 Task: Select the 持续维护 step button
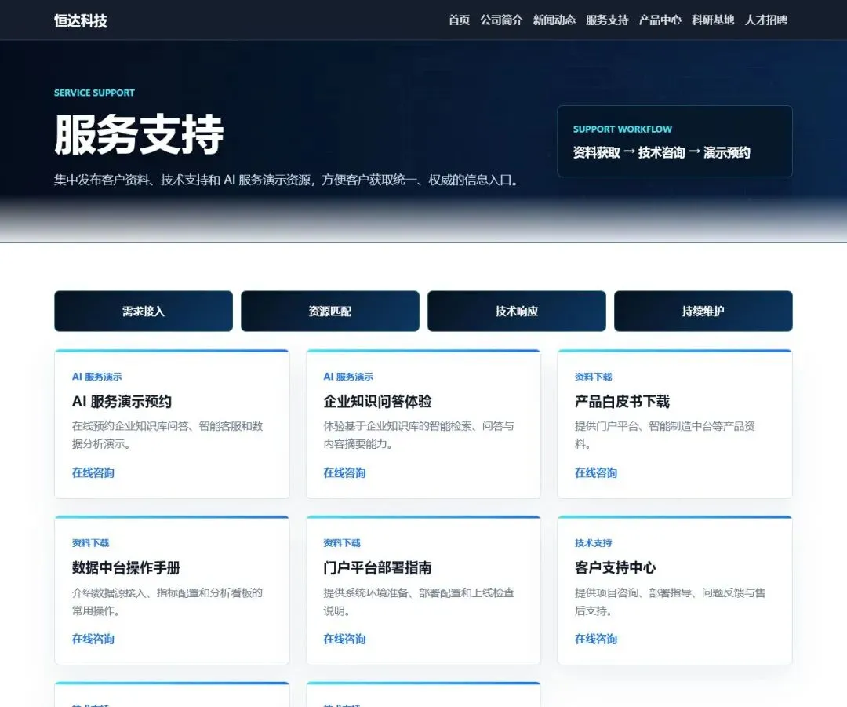pyautogui.click(x=703, y=311)
